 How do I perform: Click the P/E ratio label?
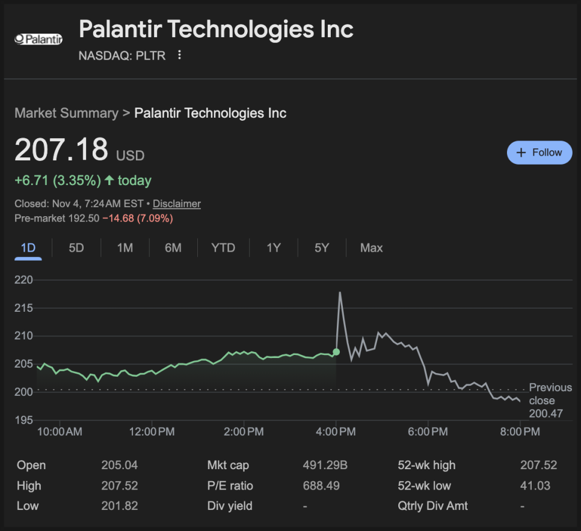pyautogui.click(x=230, y=486)
